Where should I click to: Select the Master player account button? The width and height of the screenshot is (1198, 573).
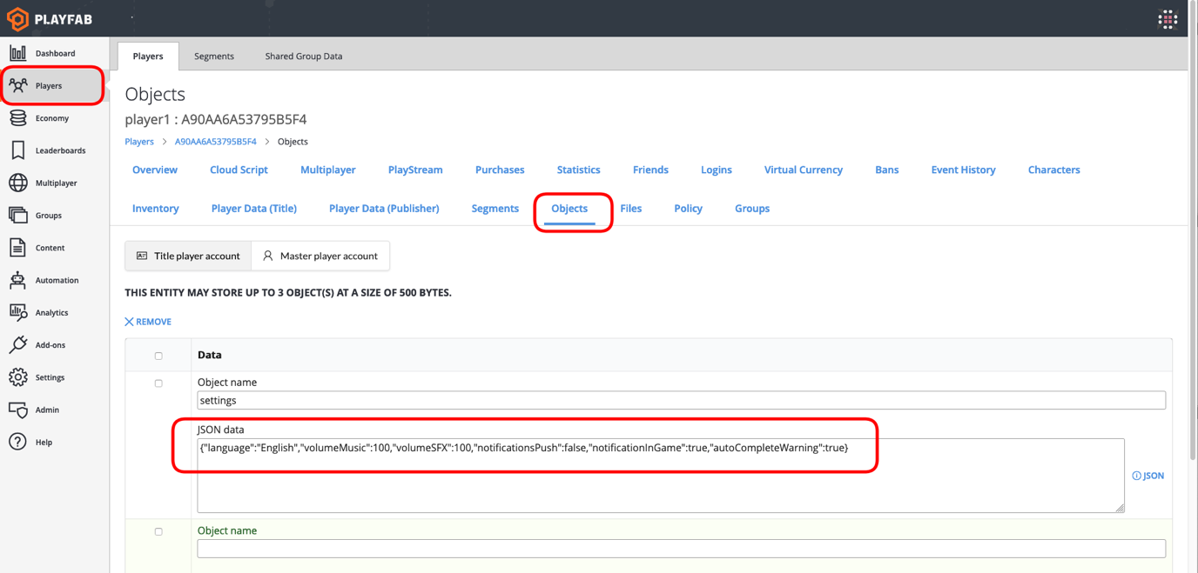pyautogui.click(x=320, y=256)
